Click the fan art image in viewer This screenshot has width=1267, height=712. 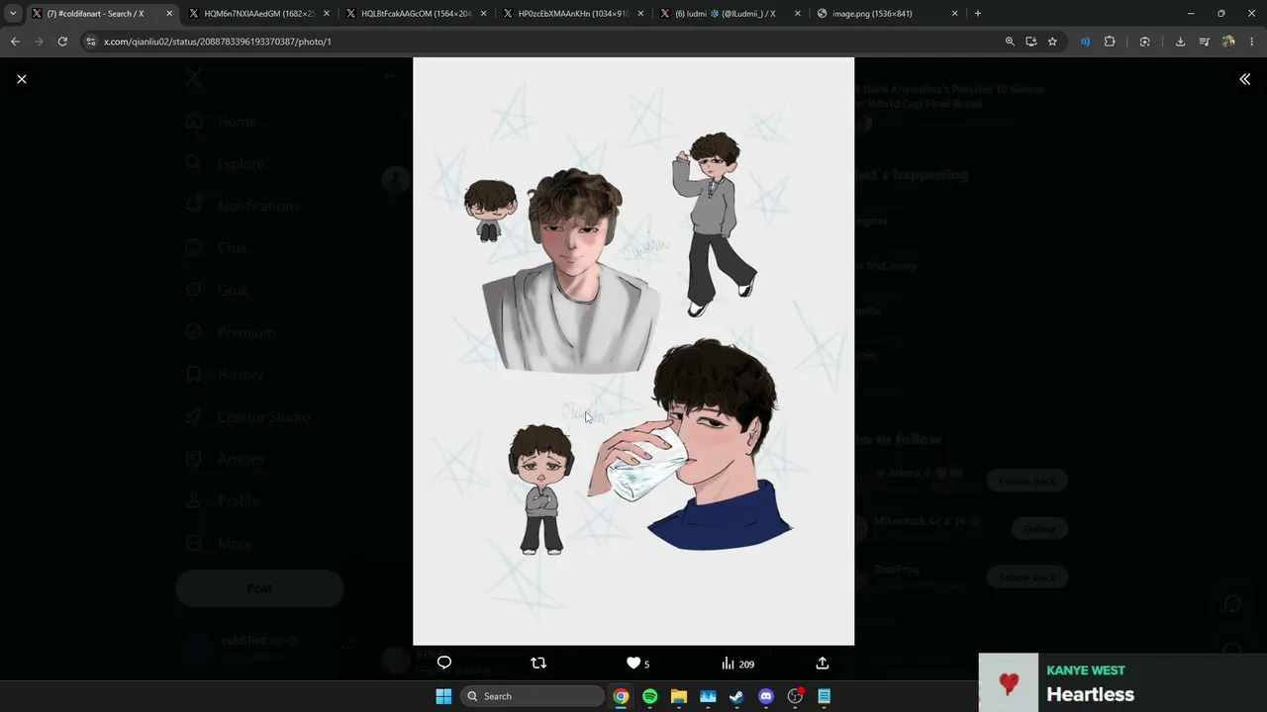[x=633, y=351]
